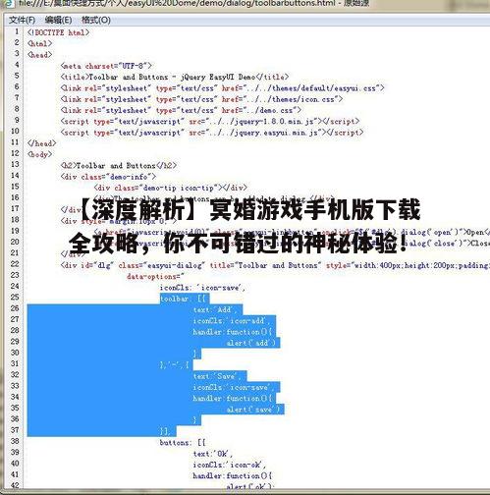Click the jquery-1.8.0.min.js script line
The height and width of the screenshot is (495, 490).
[210, 121]
